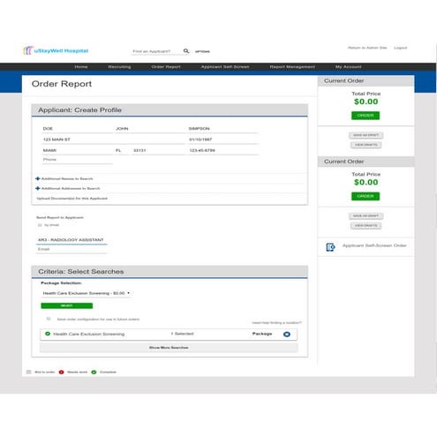Click green check icon beside Health Care Exclusion Screening
This screenshot has width=437, height=437.
(x=48, y=334)
